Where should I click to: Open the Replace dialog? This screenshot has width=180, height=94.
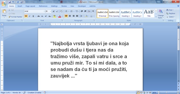point(171,14)
